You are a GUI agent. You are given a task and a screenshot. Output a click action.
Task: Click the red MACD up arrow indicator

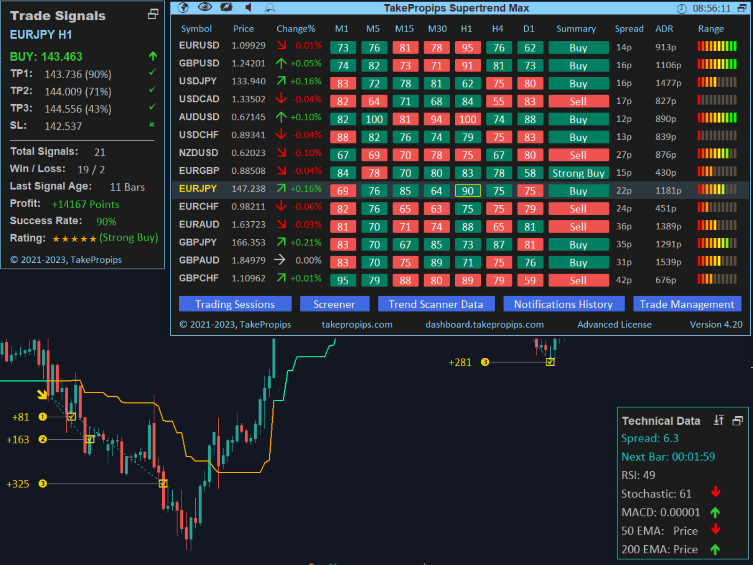click(716, 512)
